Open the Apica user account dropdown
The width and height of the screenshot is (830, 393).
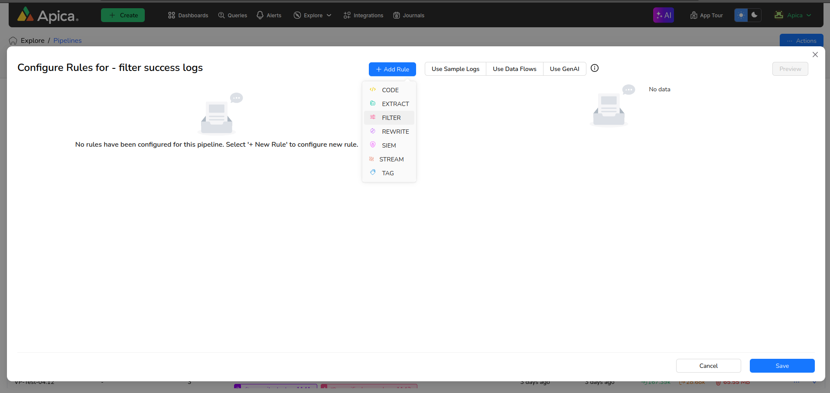pyautogui.click(x=793, y=15)
